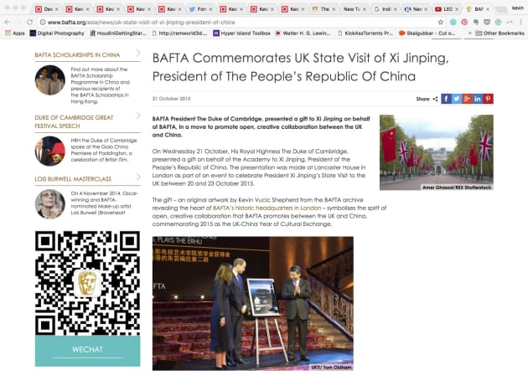The width and height of the screenshot is (528, 375).
Task: Switch to the YouTube 'LEC' tab
Action: (448, 9)
